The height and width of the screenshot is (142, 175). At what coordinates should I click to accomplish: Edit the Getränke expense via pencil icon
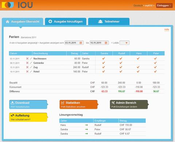coord(31,63)
